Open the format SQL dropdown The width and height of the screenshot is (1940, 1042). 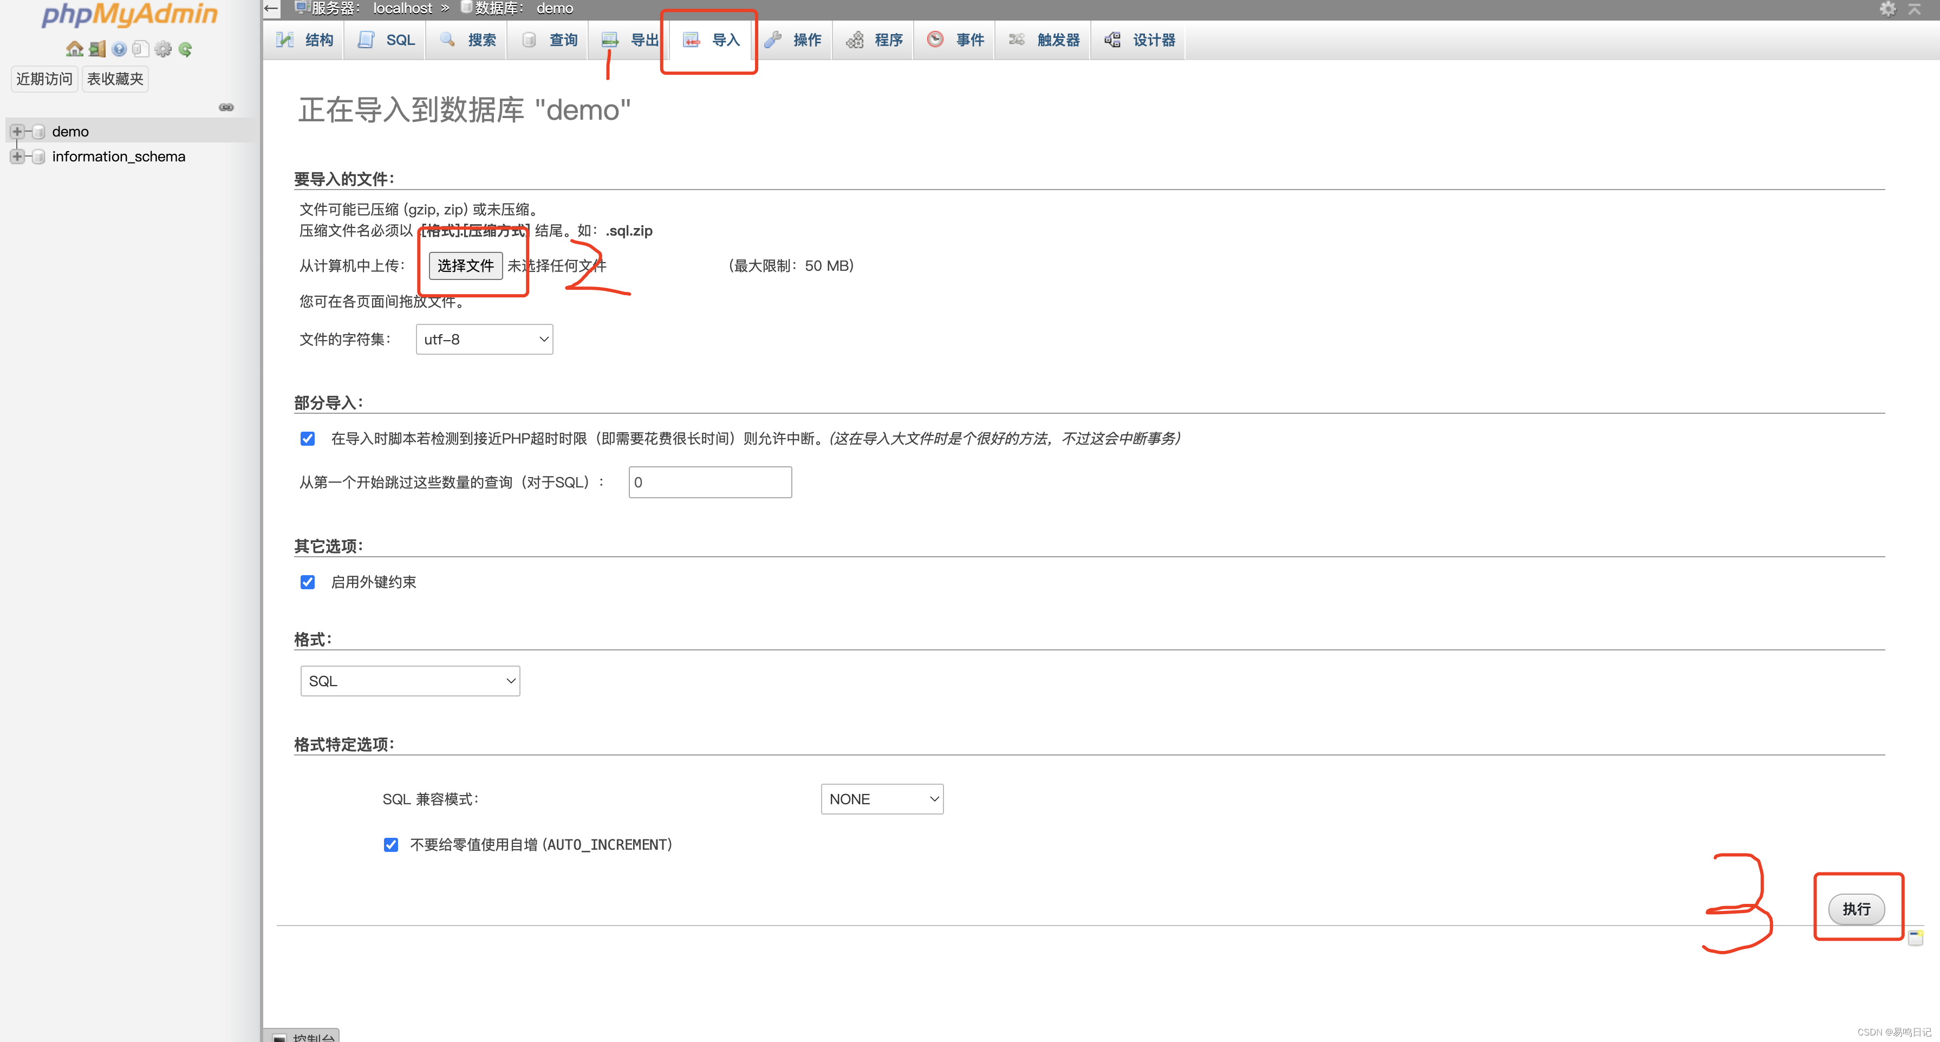pos(411,681)
